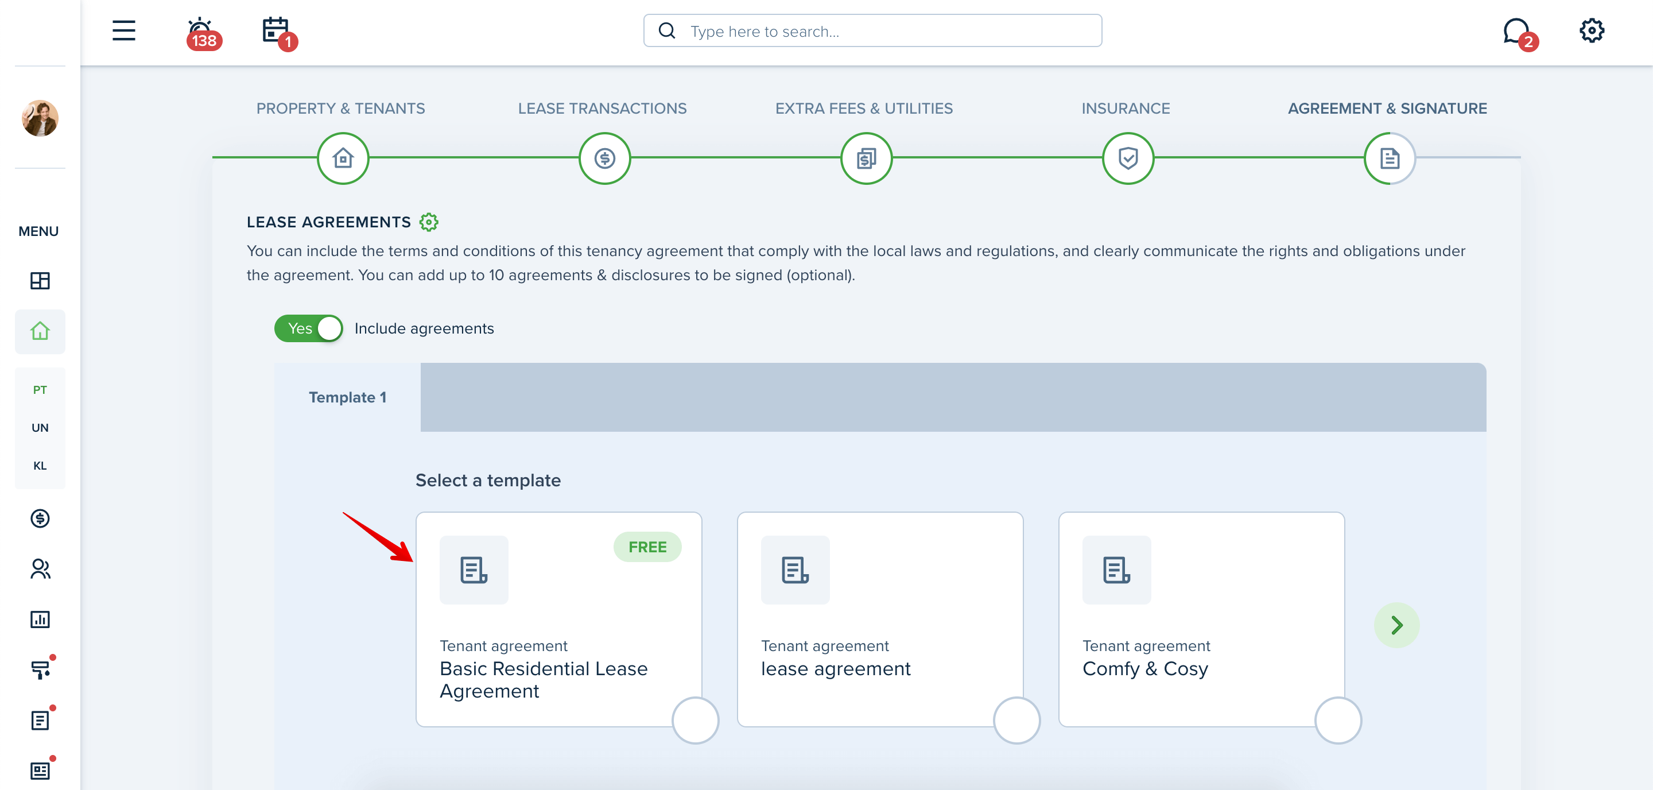
Task: Select the home properties icon in sidebar
Action: coord(40,331)
